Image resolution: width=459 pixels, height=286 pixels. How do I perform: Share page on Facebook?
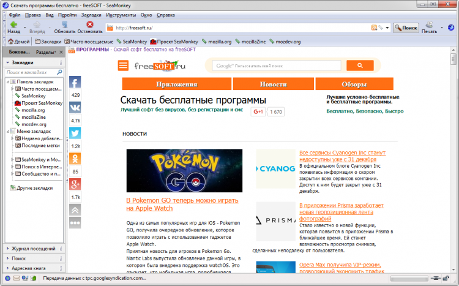[x=75, y=82]
